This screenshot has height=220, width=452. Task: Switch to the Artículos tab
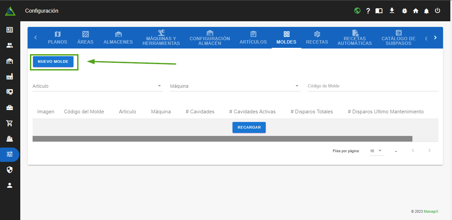coord(253,38)
